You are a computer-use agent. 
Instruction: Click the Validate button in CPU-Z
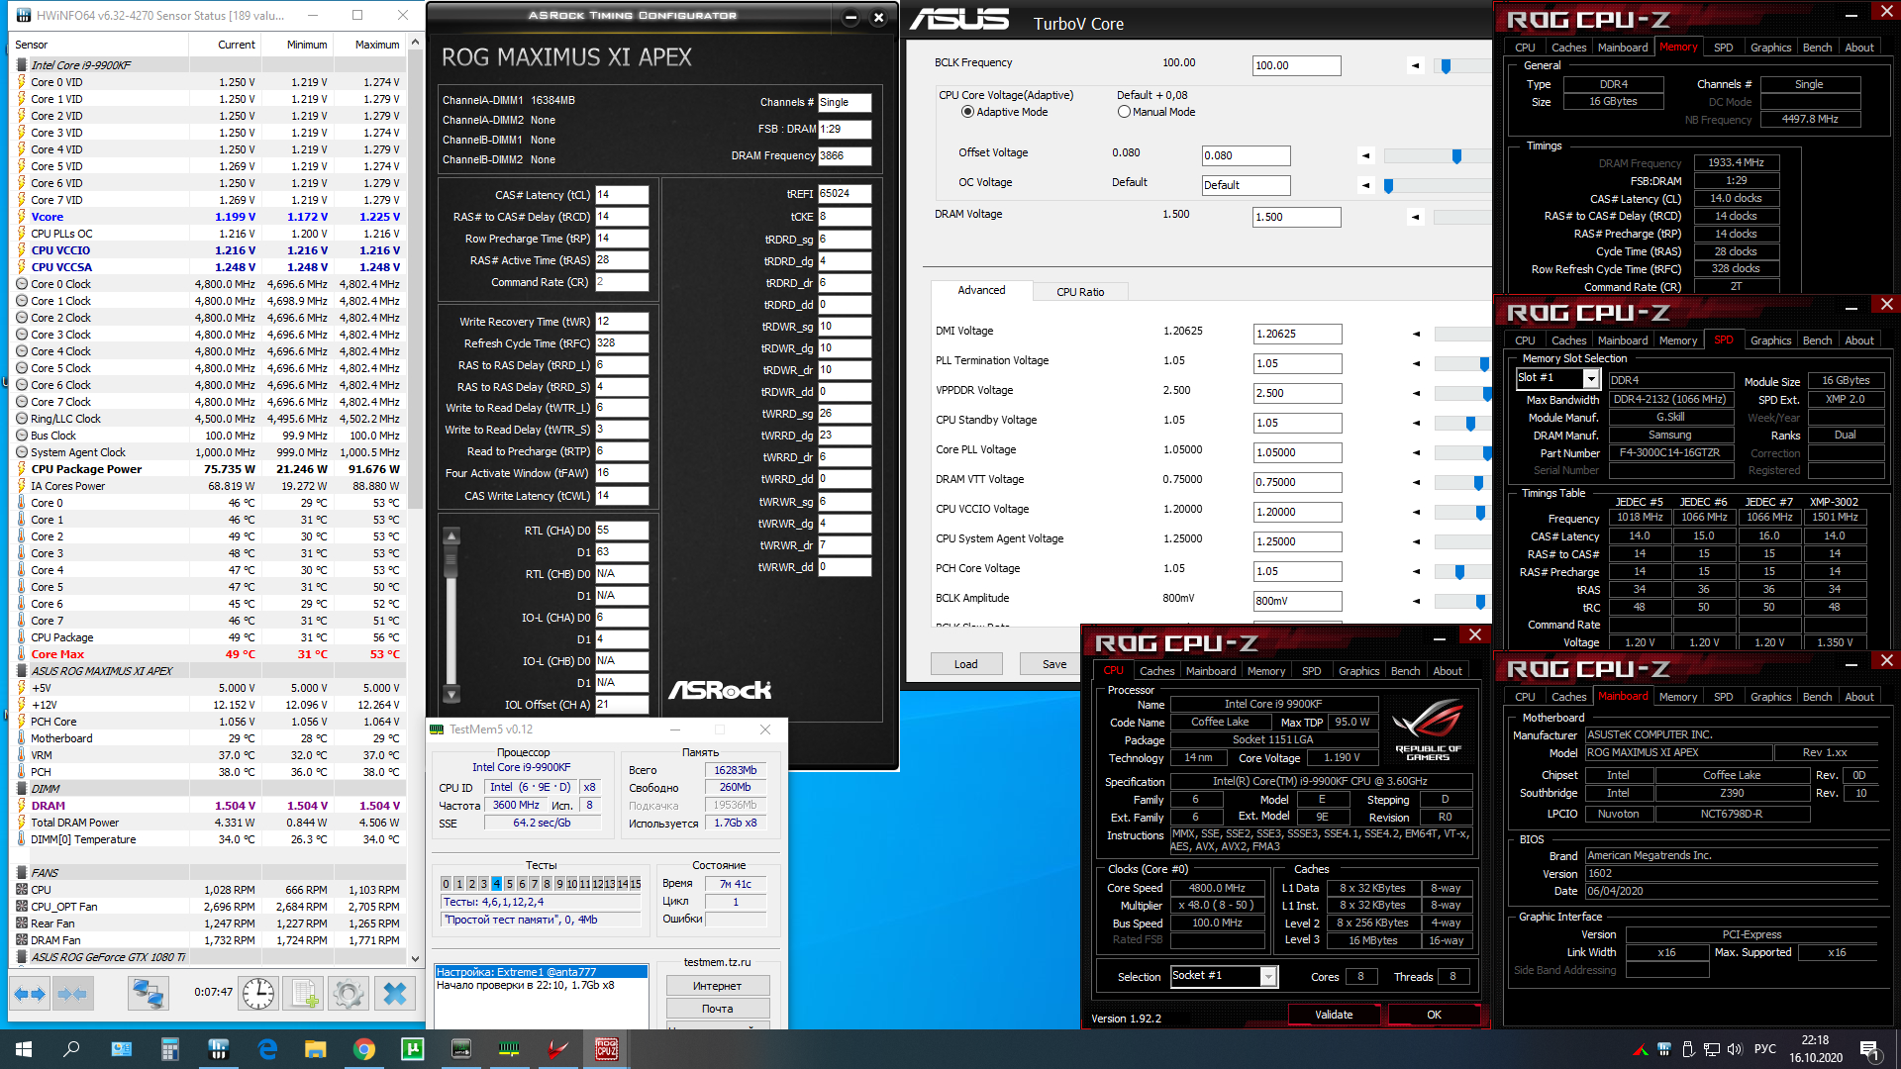pyautogui.click(x=1333, y=1015)
